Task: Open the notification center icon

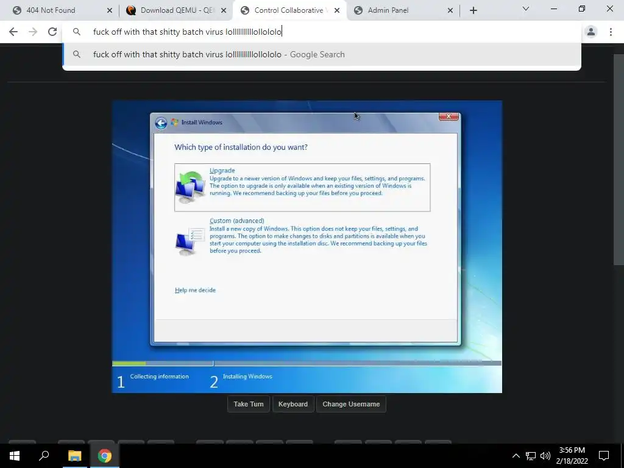Action: click(x=604, y=456)
